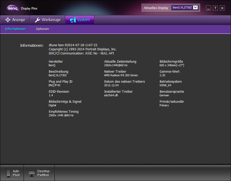Switch to the Werkzeuge tab
Screen dimensions: 231x181
[47, 20]
